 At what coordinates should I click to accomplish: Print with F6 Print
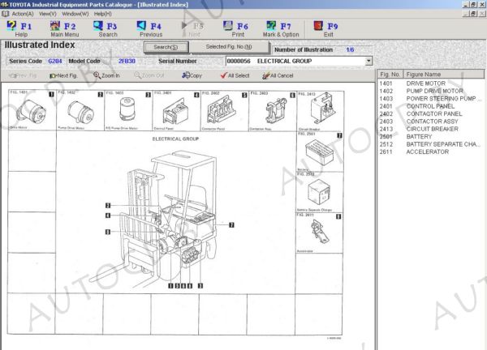tap(236, 29)
